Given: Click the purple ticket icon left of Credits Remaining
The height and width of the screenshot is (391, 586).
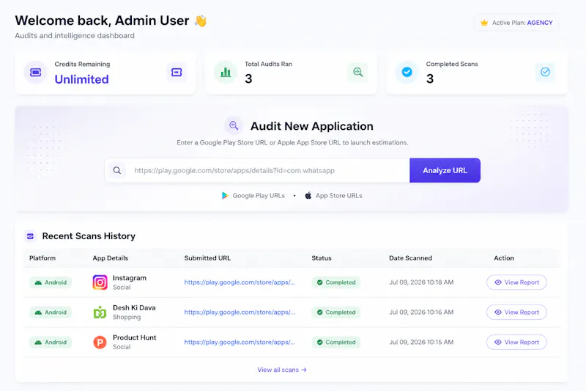Looking at the screenshot, I should tap(35, 72).
